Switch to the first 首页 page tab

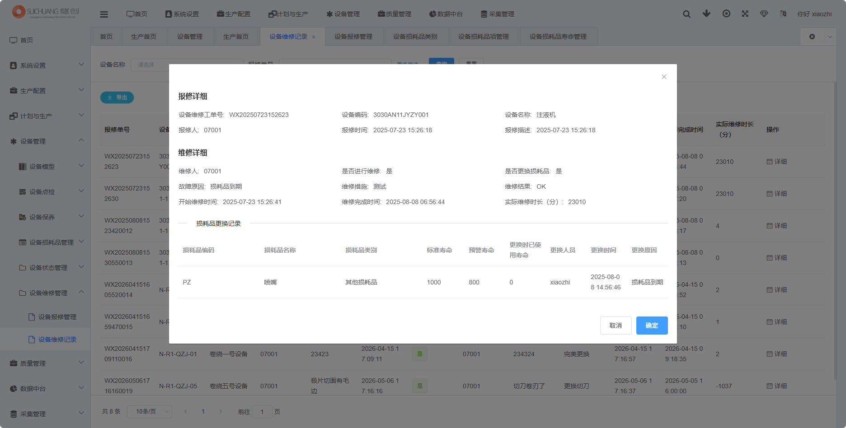[x=106, y=37]
